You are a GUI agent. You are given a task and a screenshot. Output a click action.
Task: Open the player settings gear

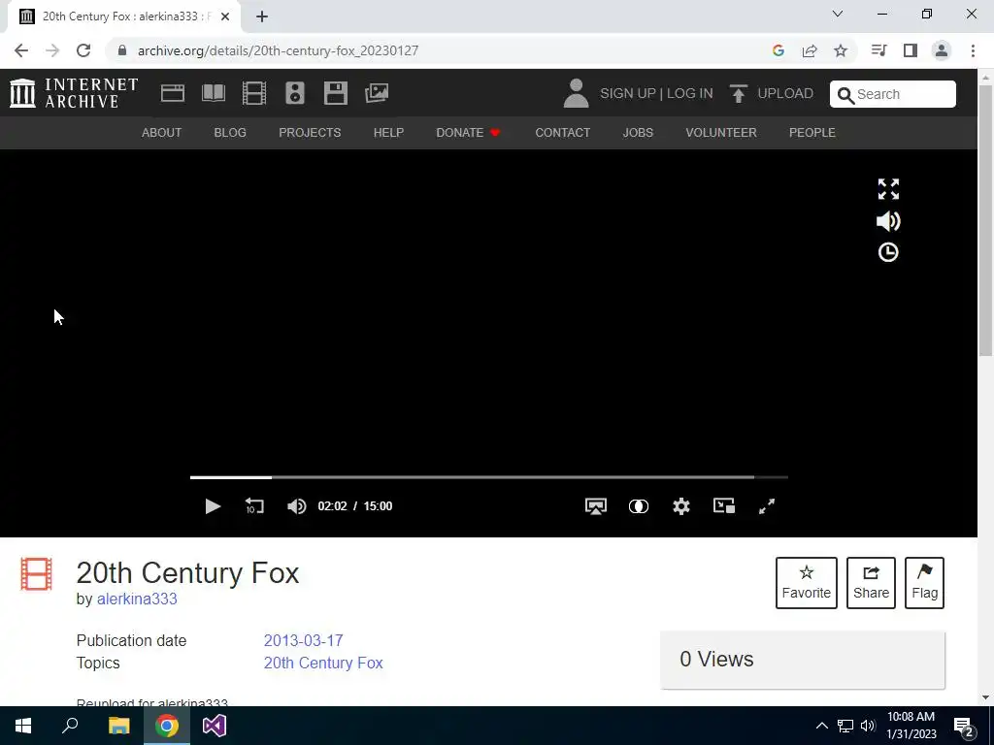[680, 506]
